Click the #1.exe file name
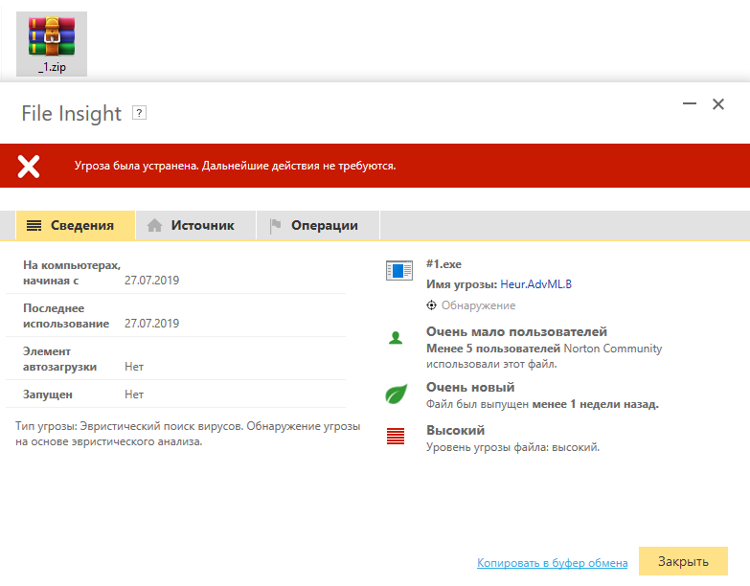This screenshot has height=586, width=750. (443, 264)
